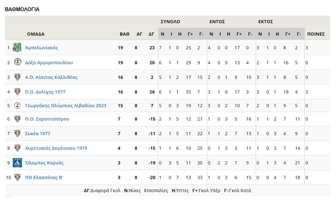Click the ΕΚΤΟΣ away stats header

point(266,22)
